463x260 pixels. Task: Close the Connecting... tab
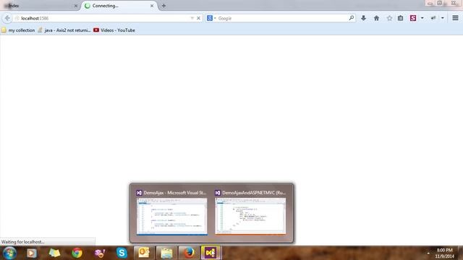pyautogui.click(x=152, y=6)
